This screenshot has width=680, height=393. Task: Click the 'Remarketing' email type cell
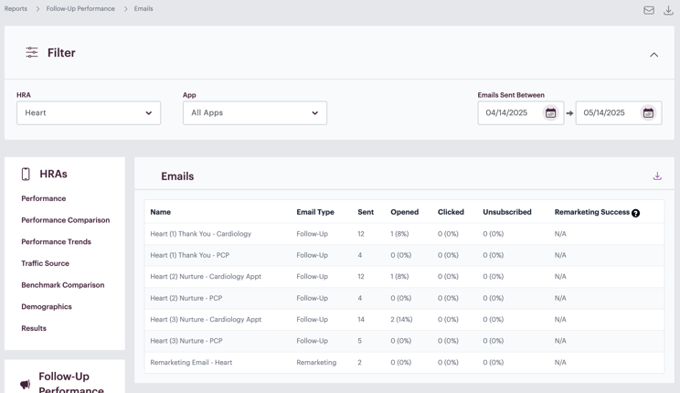[x=316, y=362]
